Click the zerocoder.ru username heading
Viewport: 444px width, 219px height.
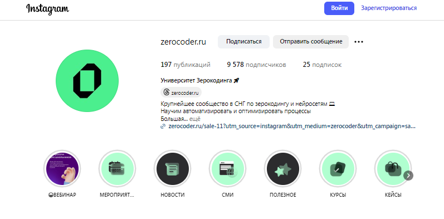183,42
